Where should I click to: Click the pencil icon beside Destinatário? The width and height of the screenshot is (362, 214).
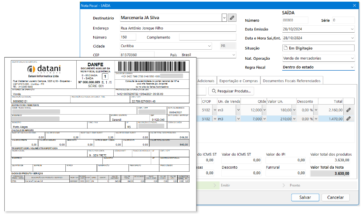pos(232,18)
